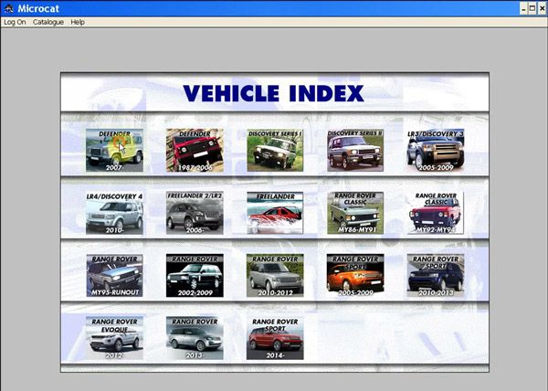Select Range Rover 2010-2012 vehicle
The width and height of the screenshot is (548, 391).
275,275
